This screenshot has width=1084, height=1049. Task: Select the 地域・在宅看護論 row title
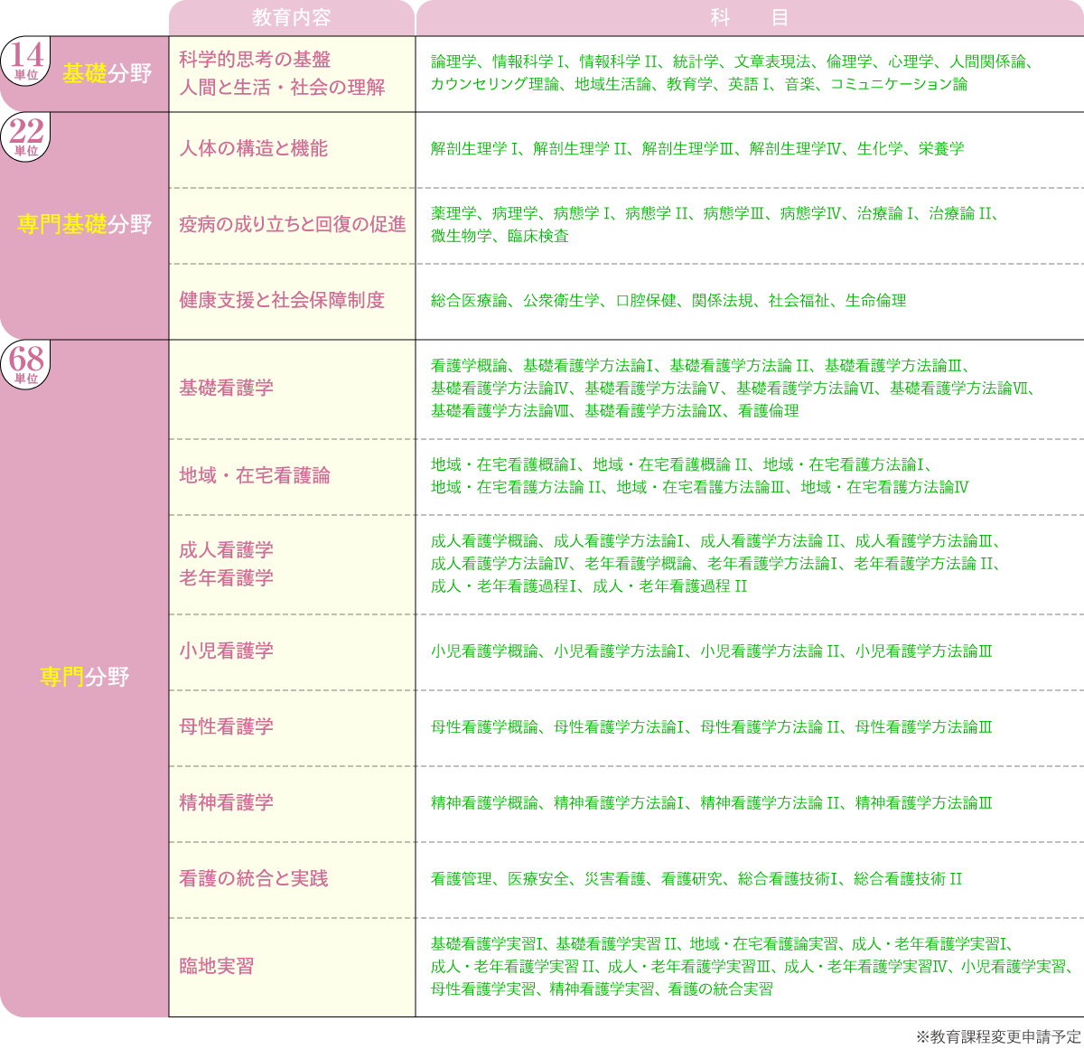coord(255,476)
